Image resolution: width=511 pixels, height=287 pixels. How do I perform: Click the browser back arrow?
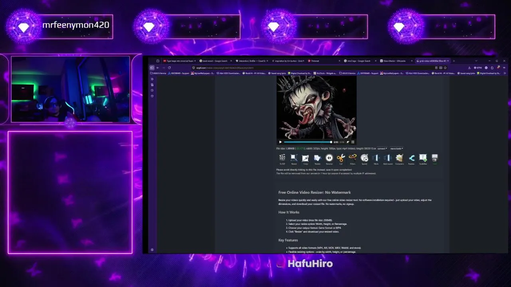tap(158, 68)
